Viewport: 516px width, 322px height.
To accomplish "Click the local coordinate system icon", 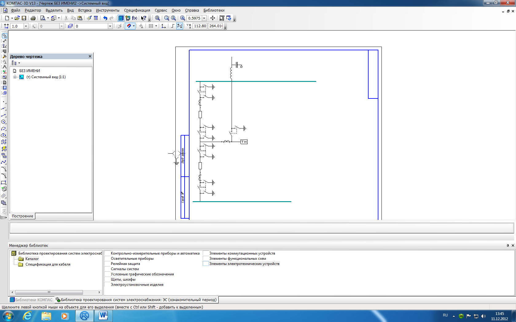I will click(x=163, y=26).
